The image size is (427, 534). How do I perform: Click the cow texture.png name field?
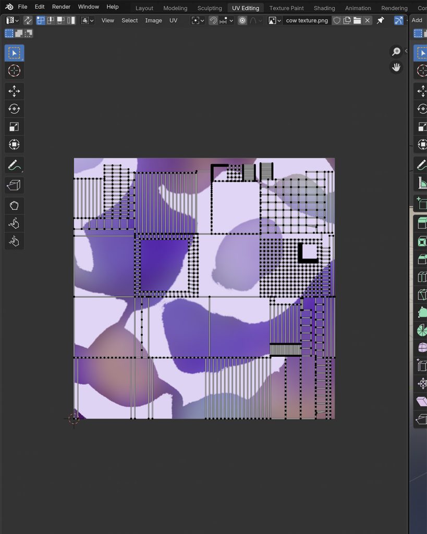(307, 20)
